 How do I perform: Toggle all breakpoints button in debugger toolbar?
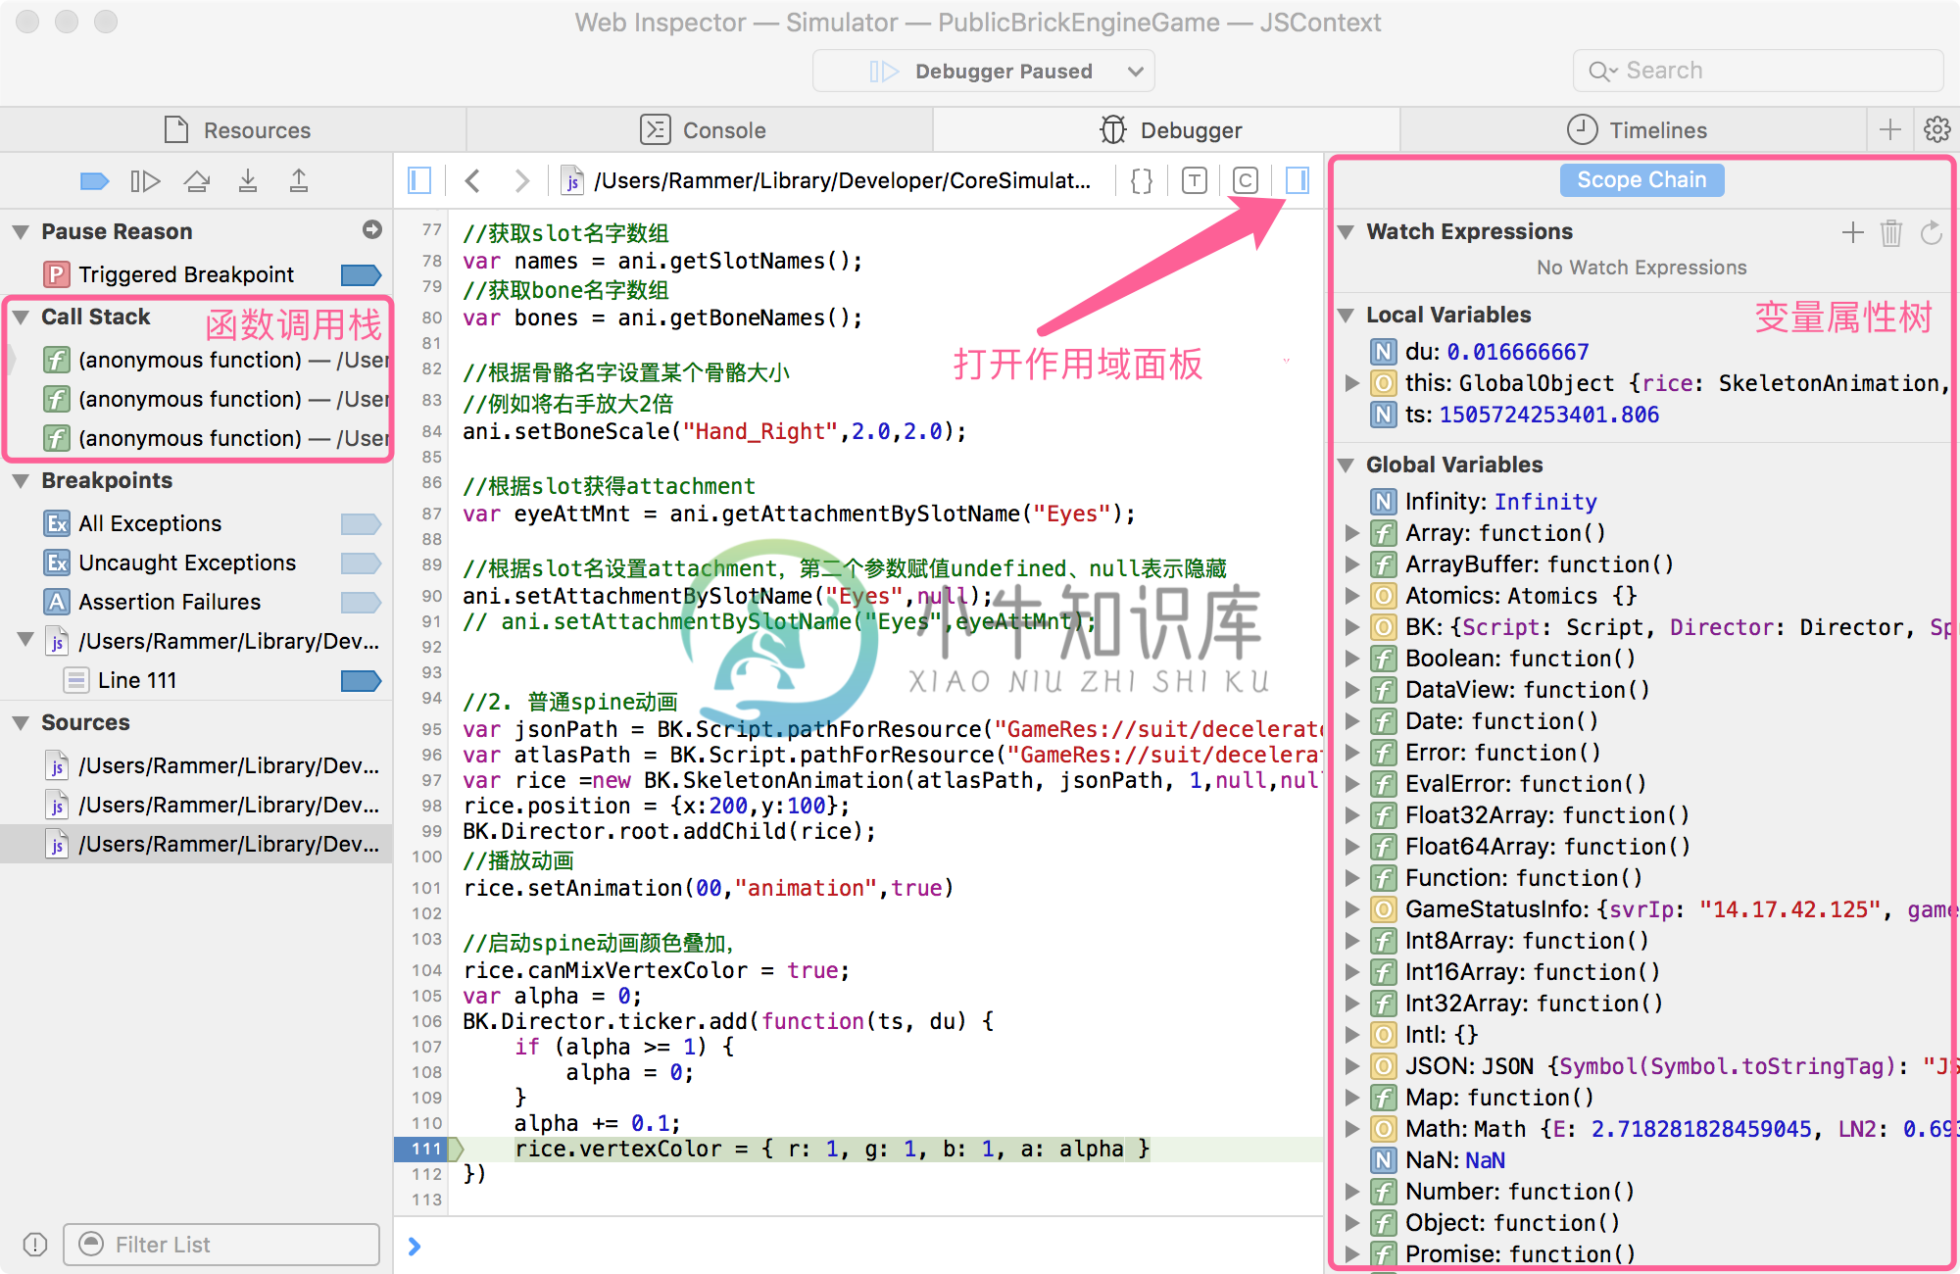94,180
